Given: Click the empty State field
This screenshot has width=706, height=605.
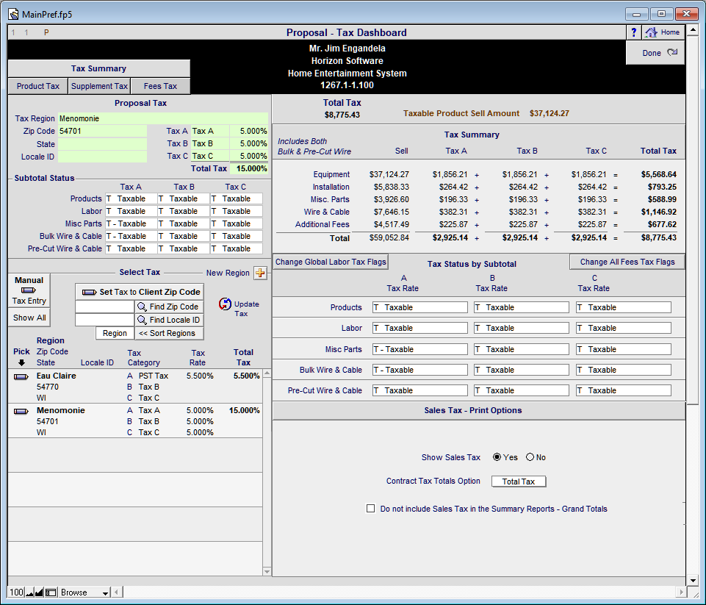Looking at the screenshot, I should pos(102,144).
